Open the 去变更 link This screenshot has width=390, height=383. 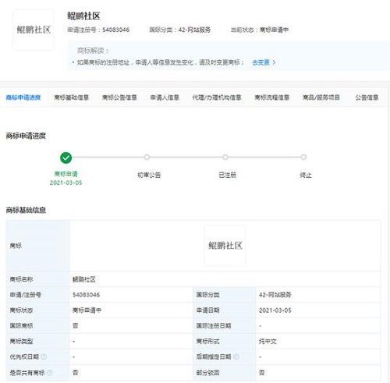tap(261, 62)
